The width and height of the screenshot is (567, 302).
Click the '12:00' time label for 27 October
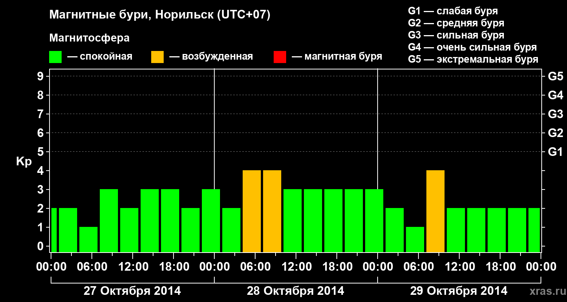click(133, 267)
